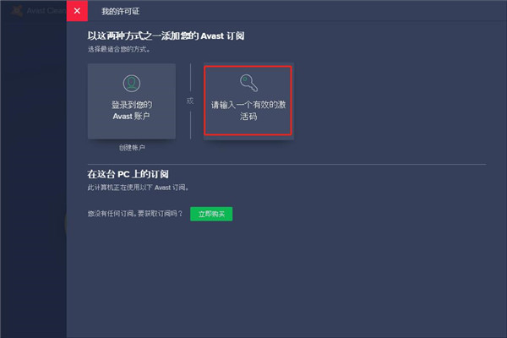Click the 在这台 PC 上的订阅 heading

[x=128, y=174]
